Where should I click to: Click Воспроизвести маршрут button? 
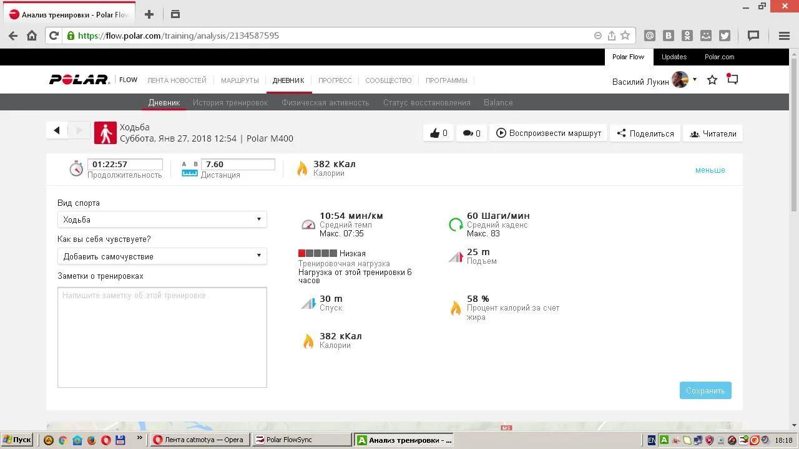point(549,133)
